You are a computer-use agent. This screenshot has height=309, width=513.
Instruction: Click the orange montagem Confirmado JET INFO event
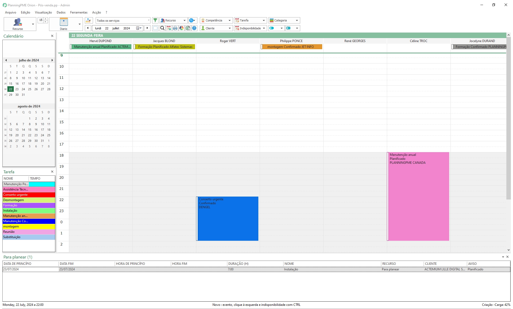pos(291,47)
